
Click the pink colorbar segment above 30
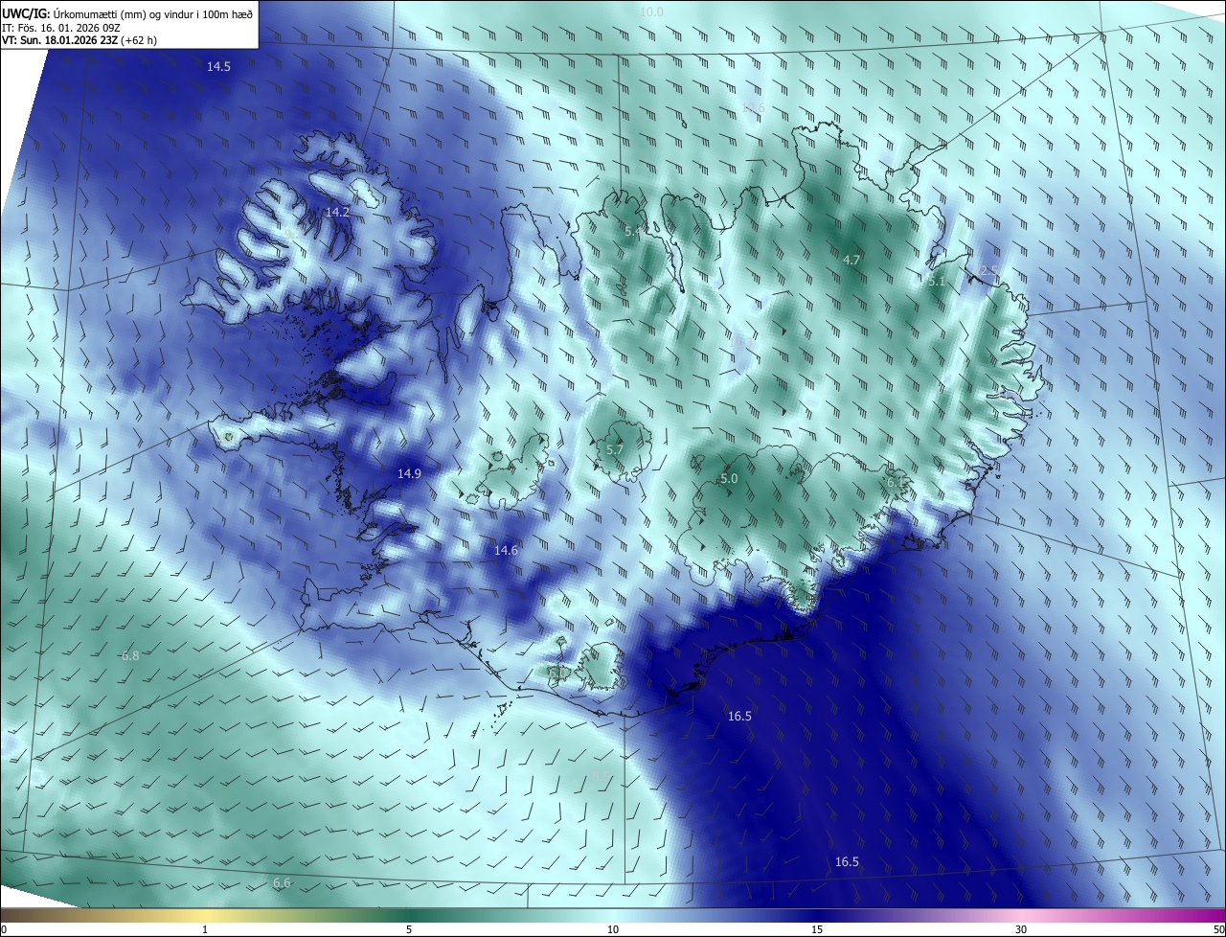pyautogui.click(x=1021, y=915)
